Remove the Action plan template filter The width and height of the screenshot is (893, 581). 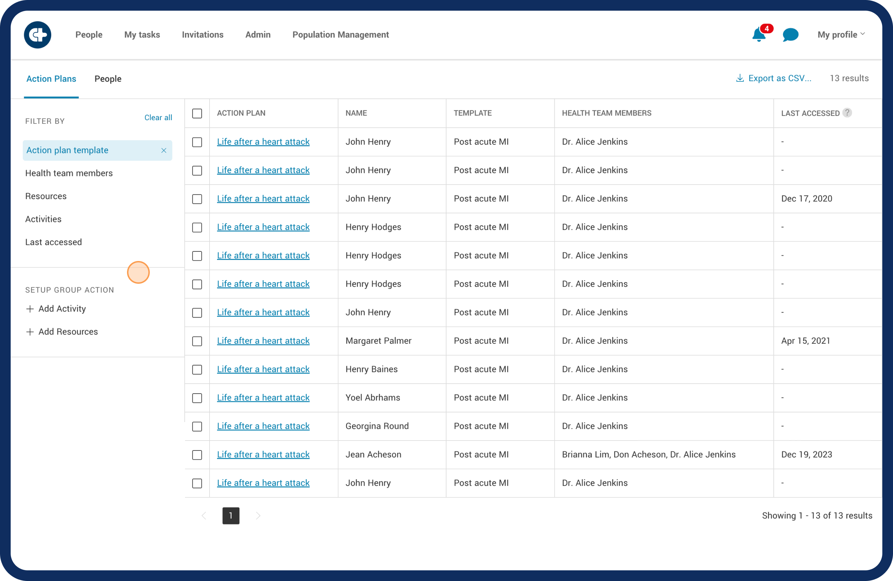tap(164, 150)
